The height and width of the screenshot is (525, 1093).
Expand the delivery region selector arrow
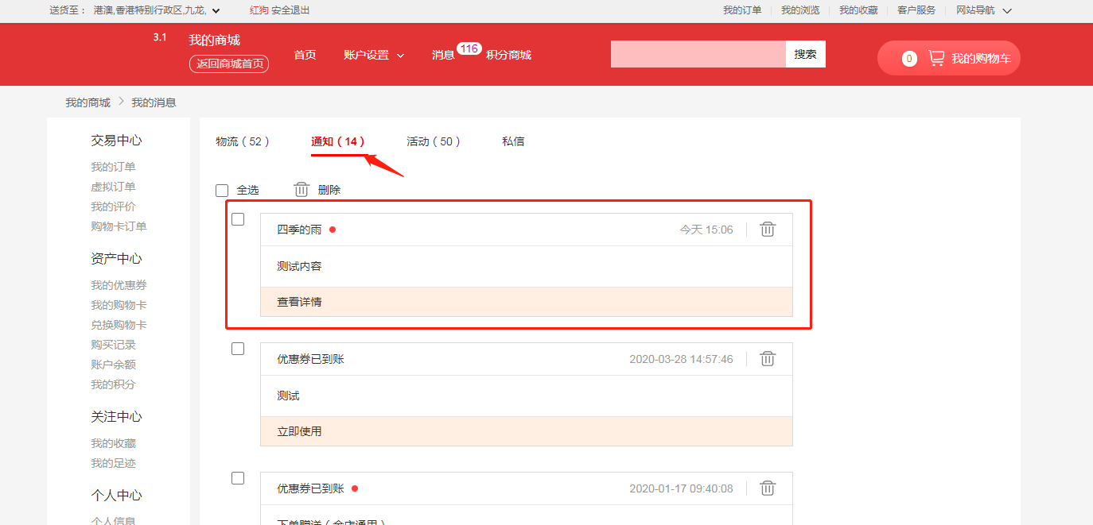(x=216, y=10)
